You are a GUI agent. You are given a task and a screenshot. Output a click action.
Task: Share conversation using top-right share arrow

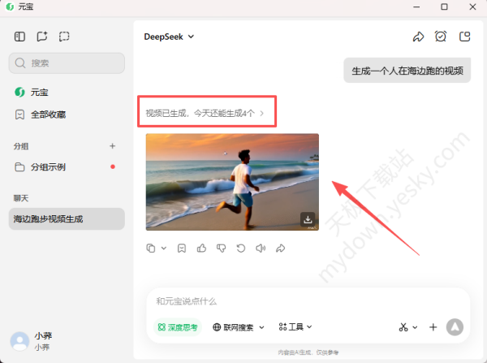click(x=418, y=37)
